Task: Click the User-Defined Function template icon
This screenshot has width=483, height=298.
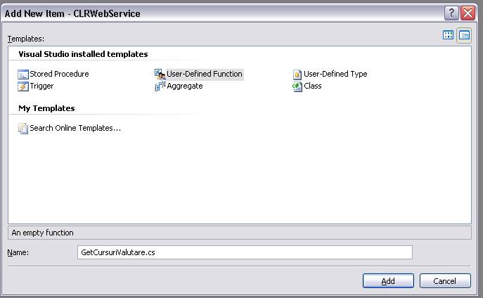Action: (x=160, y=74)
